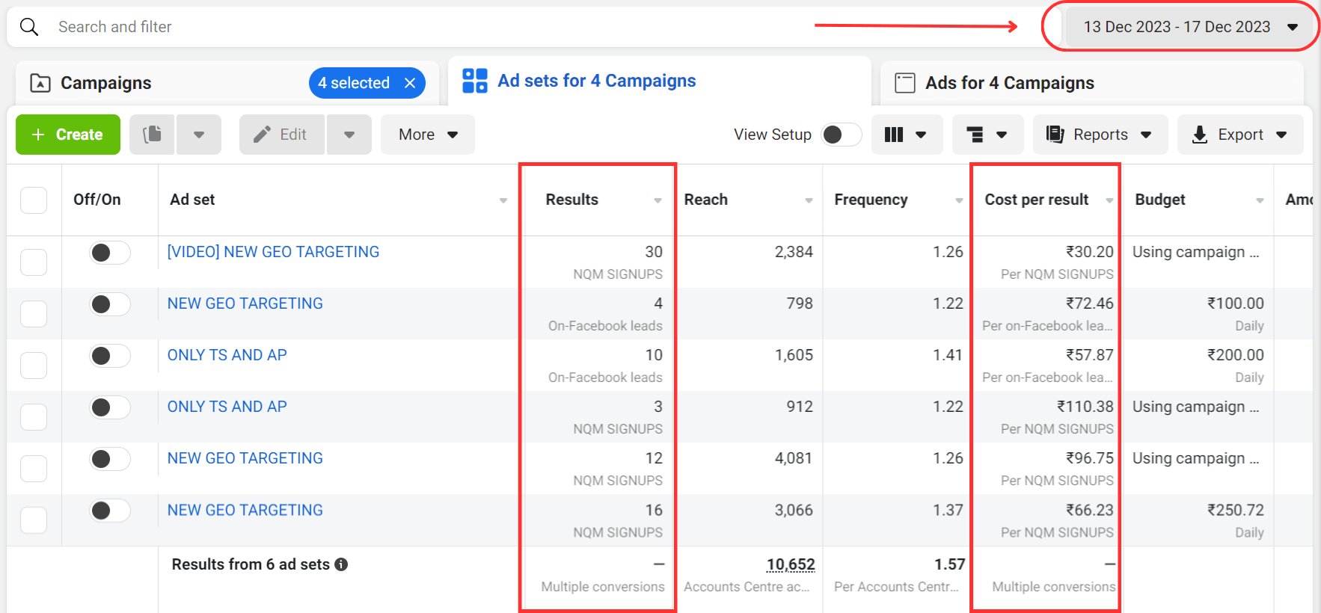1321x613 pixels.
Task: Open the Reports menu
Action: pos(1099,135)
